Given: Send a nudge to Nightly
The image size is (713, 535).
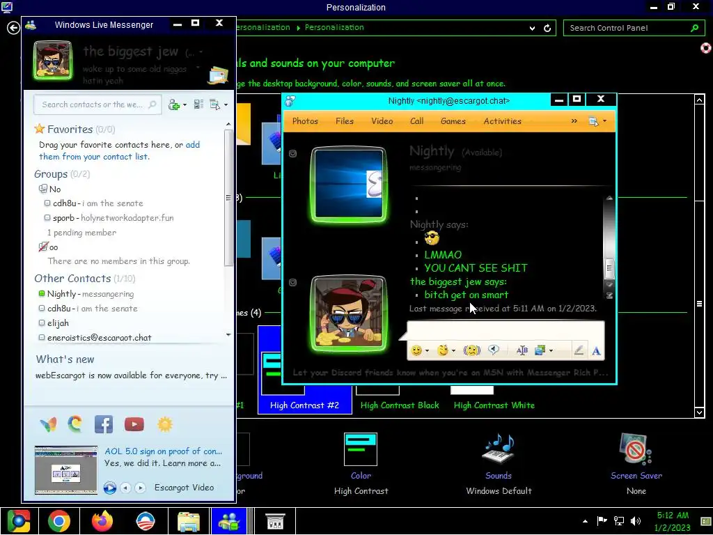Looking at the screenshot, I should pos(471,350).
